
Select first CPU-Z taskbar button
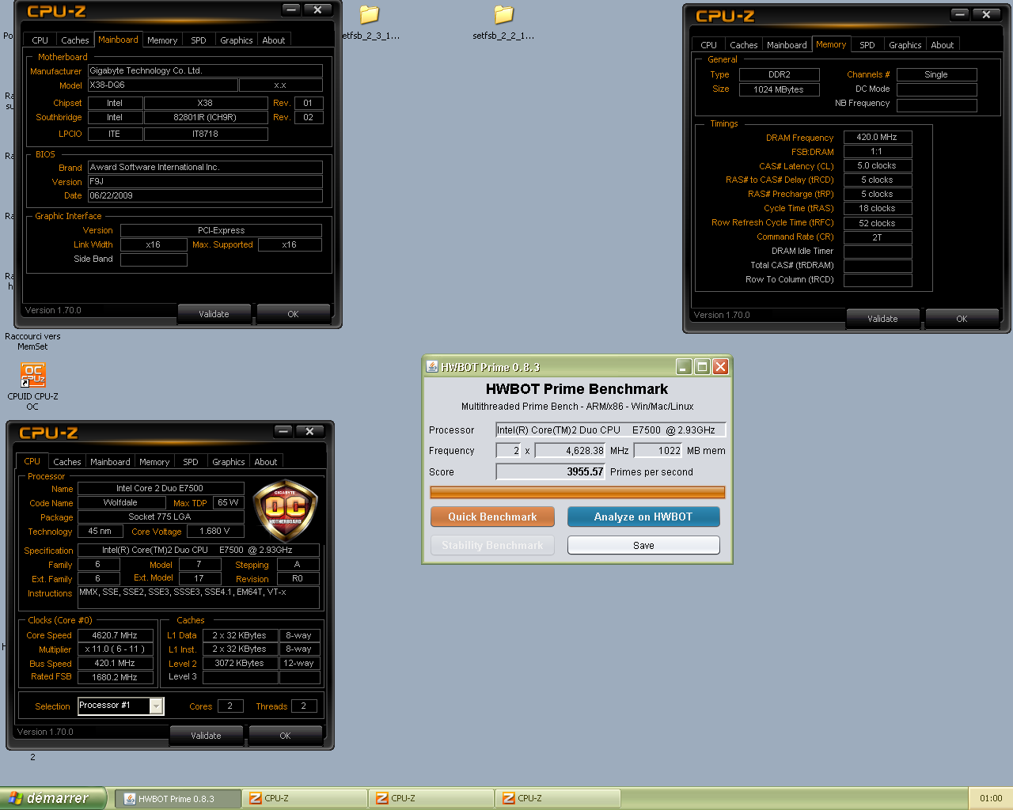click(x=305, y=799)
